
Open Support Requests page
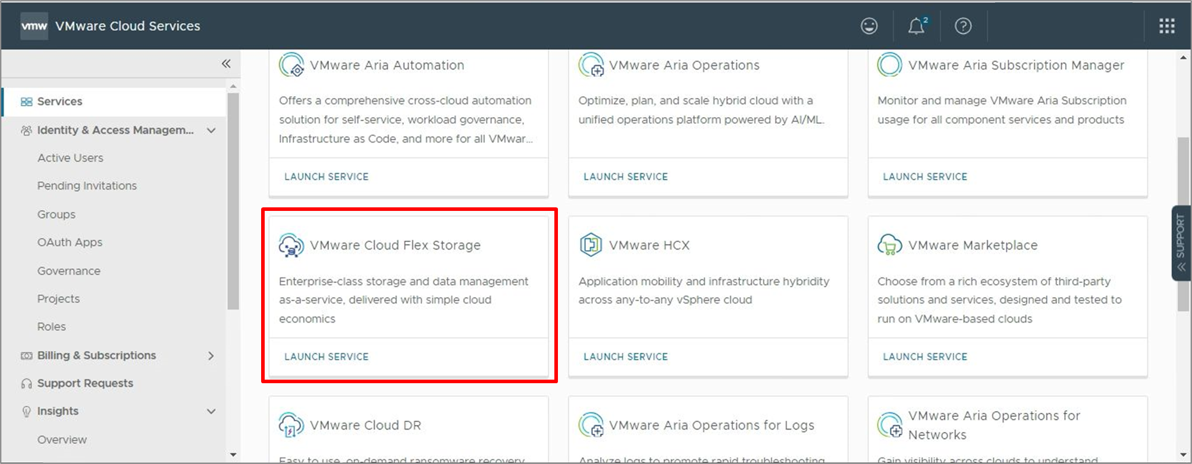click(x=85, y=384)
